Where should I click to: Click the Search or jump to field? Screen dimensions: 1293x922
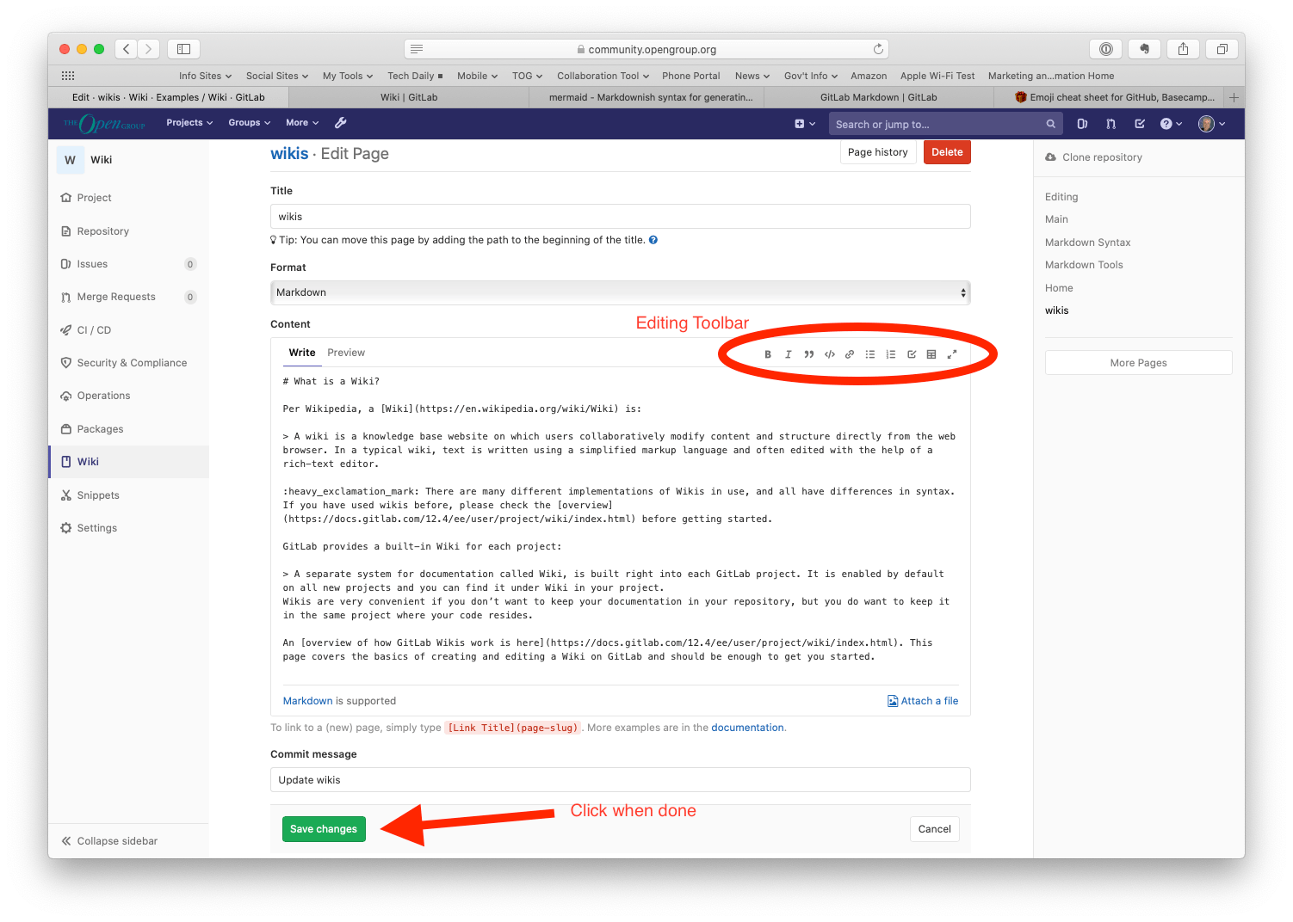(945, 124)
